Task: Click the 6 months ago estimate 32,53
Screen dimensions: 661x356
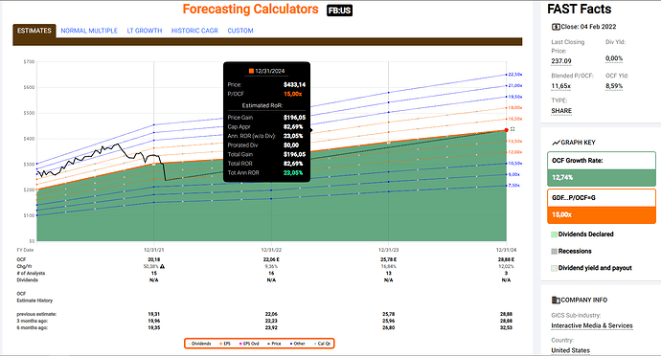Action: (x=506, y=328)
